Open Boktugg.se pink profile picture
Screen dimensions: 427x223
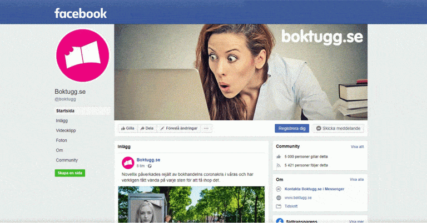click(82, 55)
